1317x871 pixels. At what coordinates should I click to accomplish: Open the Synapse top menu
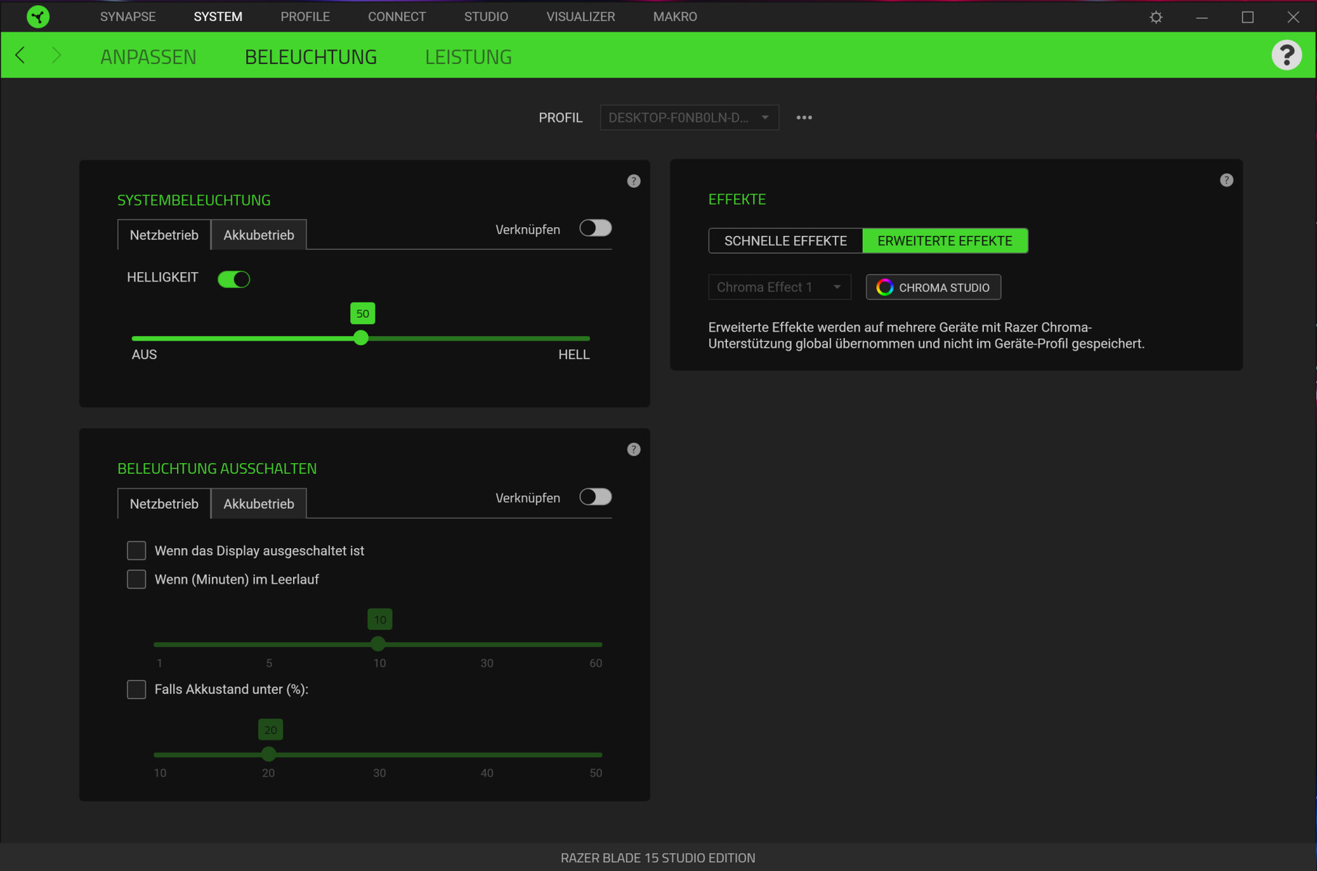click(x=128, y=17)
